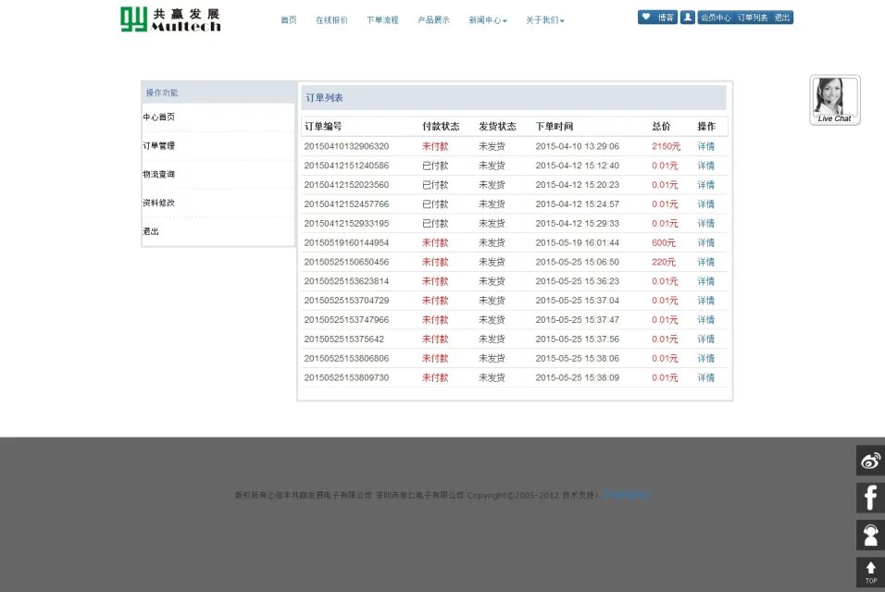Open 资料修改 in the sidebar
Screen dimensions: 885x592
158,203
